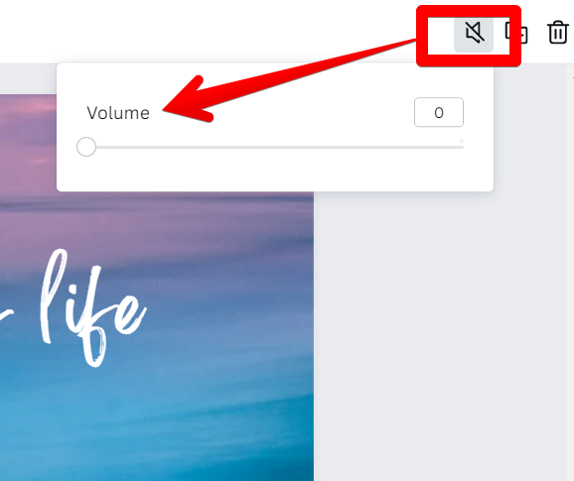
Task: Click the empty gray workspace beside the canvas
Action: click(439, 329)
